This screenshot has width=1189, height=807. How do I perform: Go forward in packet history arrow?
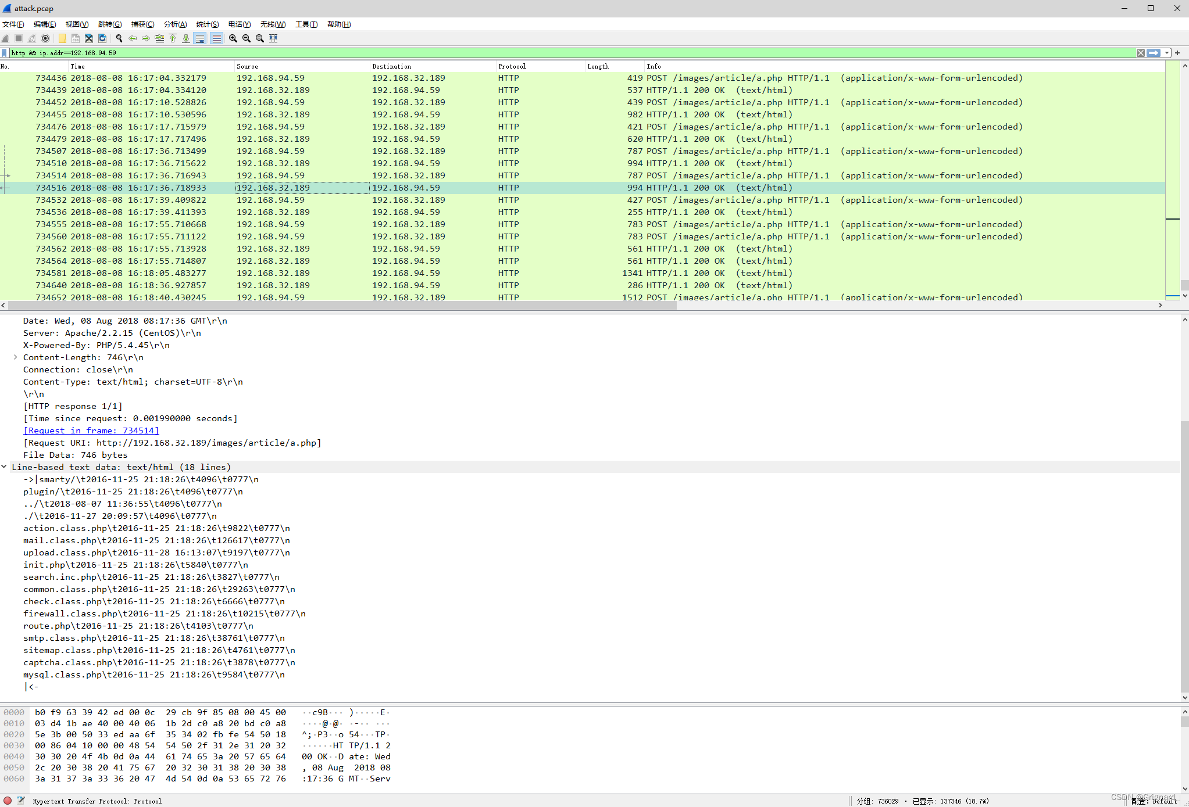click(x=146, y=38)
